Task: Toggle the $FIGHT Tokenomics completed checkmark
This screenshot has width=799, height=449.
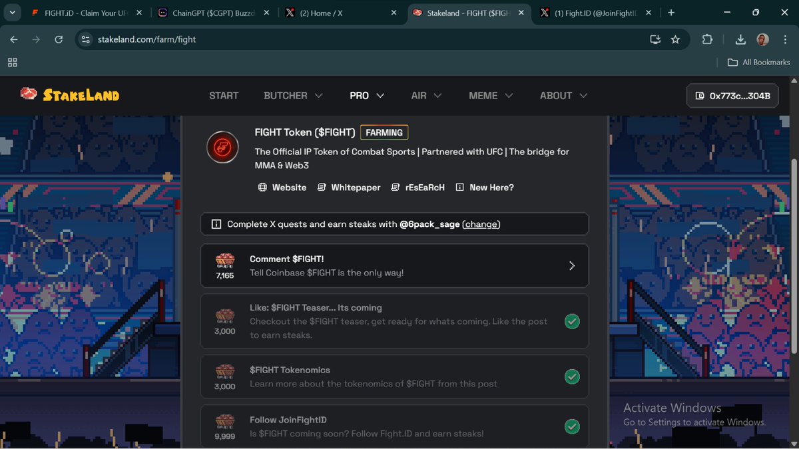Action: pos(572,376)
